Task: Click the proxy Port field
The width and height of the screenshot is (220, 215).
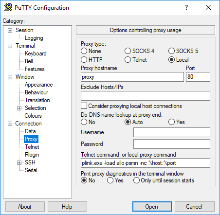Action: 198,77
